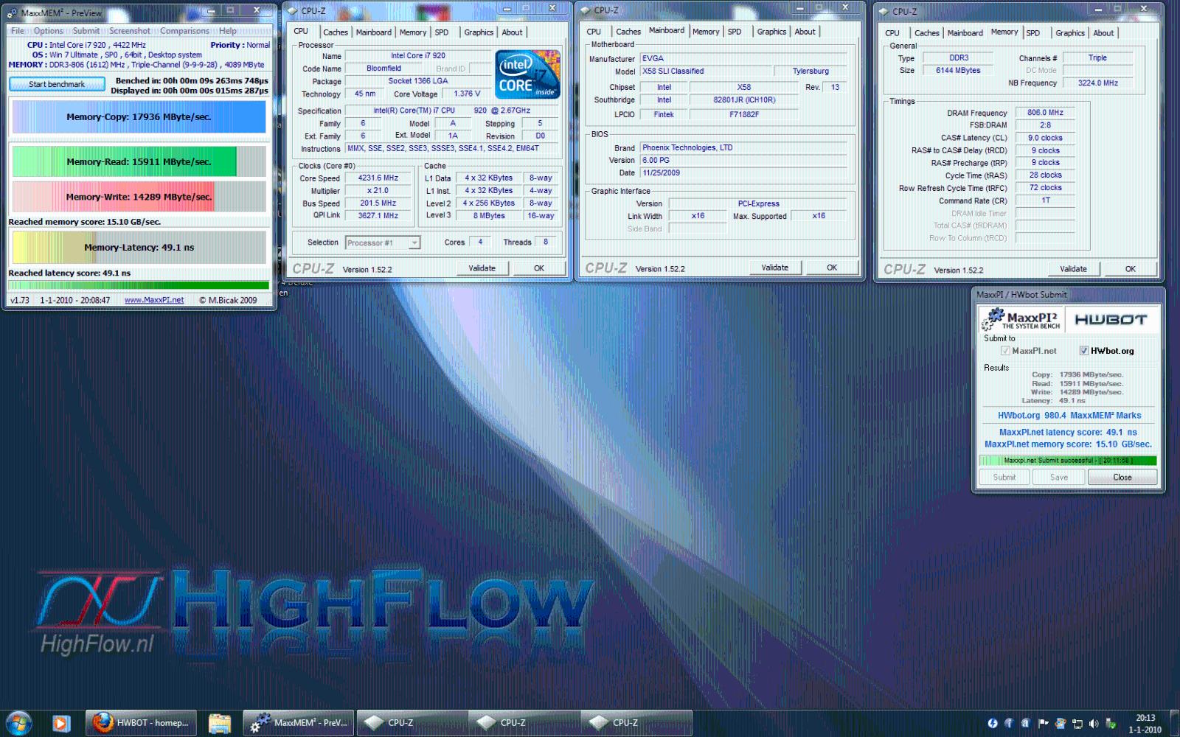Click Validate in the Core i7 920 CPU-Z window
The image size is (1180, 737).
[x=482, y=268]
